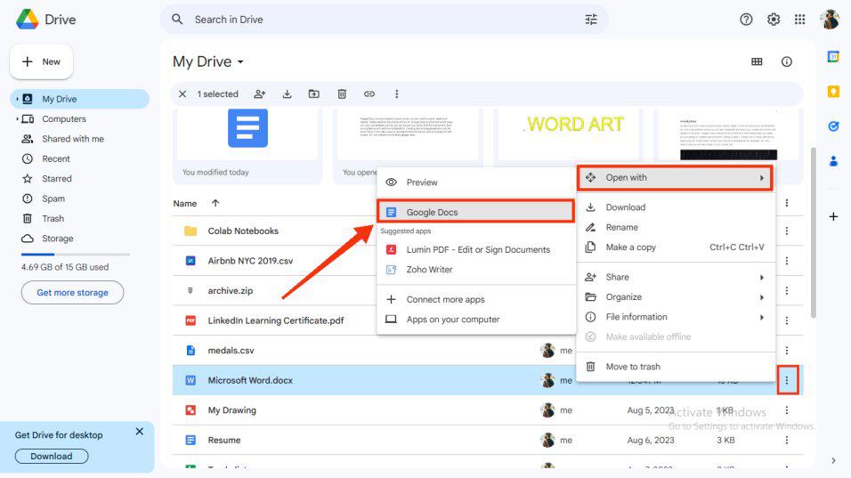851x478 pixels.
Task: Open more actions for Microsoft Word.docx row
Action: [786, 380]
